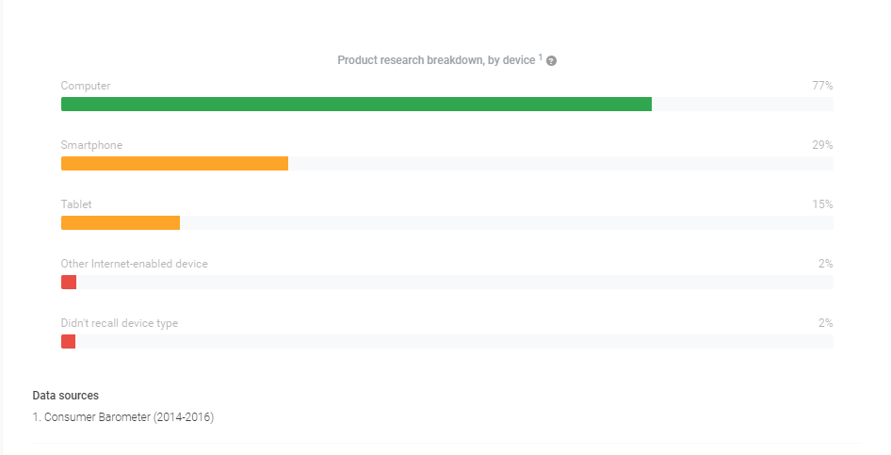Click the help question mark icon beside chart title
Viewport: 891px width, 455px height.
552,61
